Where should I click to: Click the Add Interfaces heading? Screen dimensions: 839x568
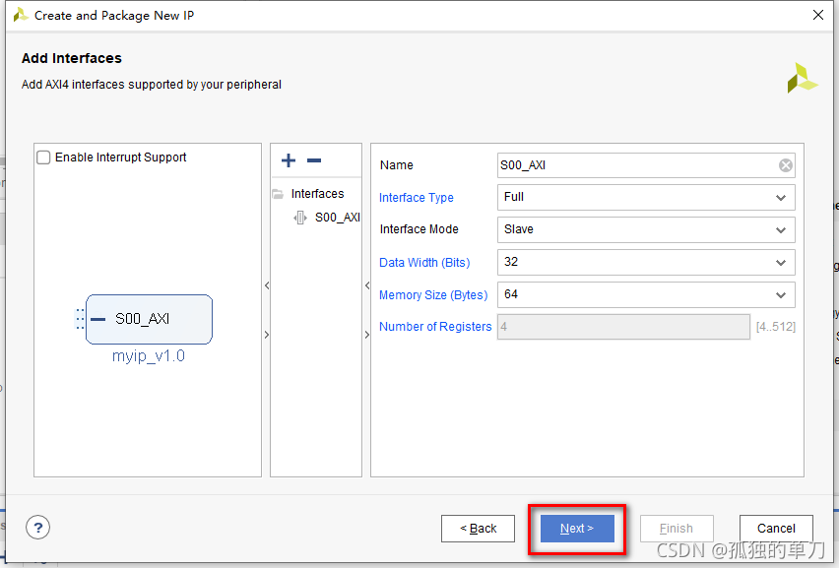point(72,58)
